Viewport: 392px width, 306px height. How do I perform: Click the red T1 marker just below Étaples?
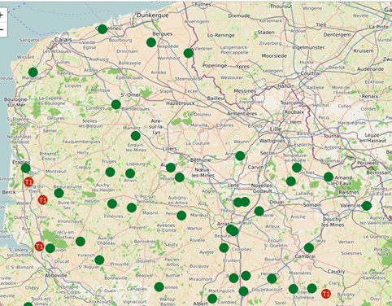point(28,181)
